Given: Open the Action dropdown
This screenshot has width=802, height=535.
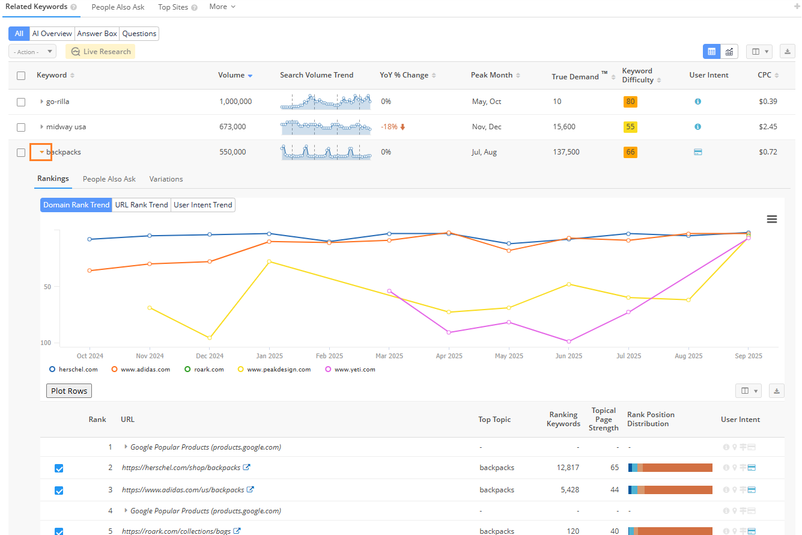Looking at the screenshot, I should click(x=32, y=52).
